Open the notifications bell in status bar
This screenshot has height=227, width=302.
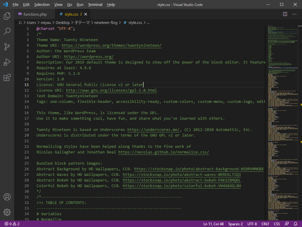click(296, 224)
